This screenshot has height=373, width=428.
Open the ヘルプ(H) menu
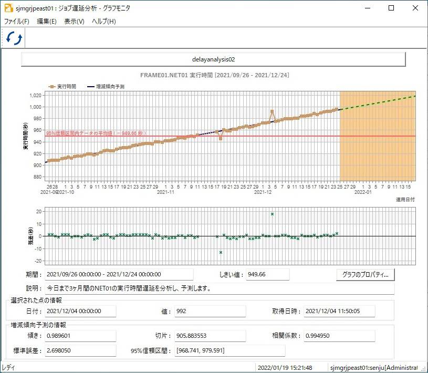tap(104, 22)
